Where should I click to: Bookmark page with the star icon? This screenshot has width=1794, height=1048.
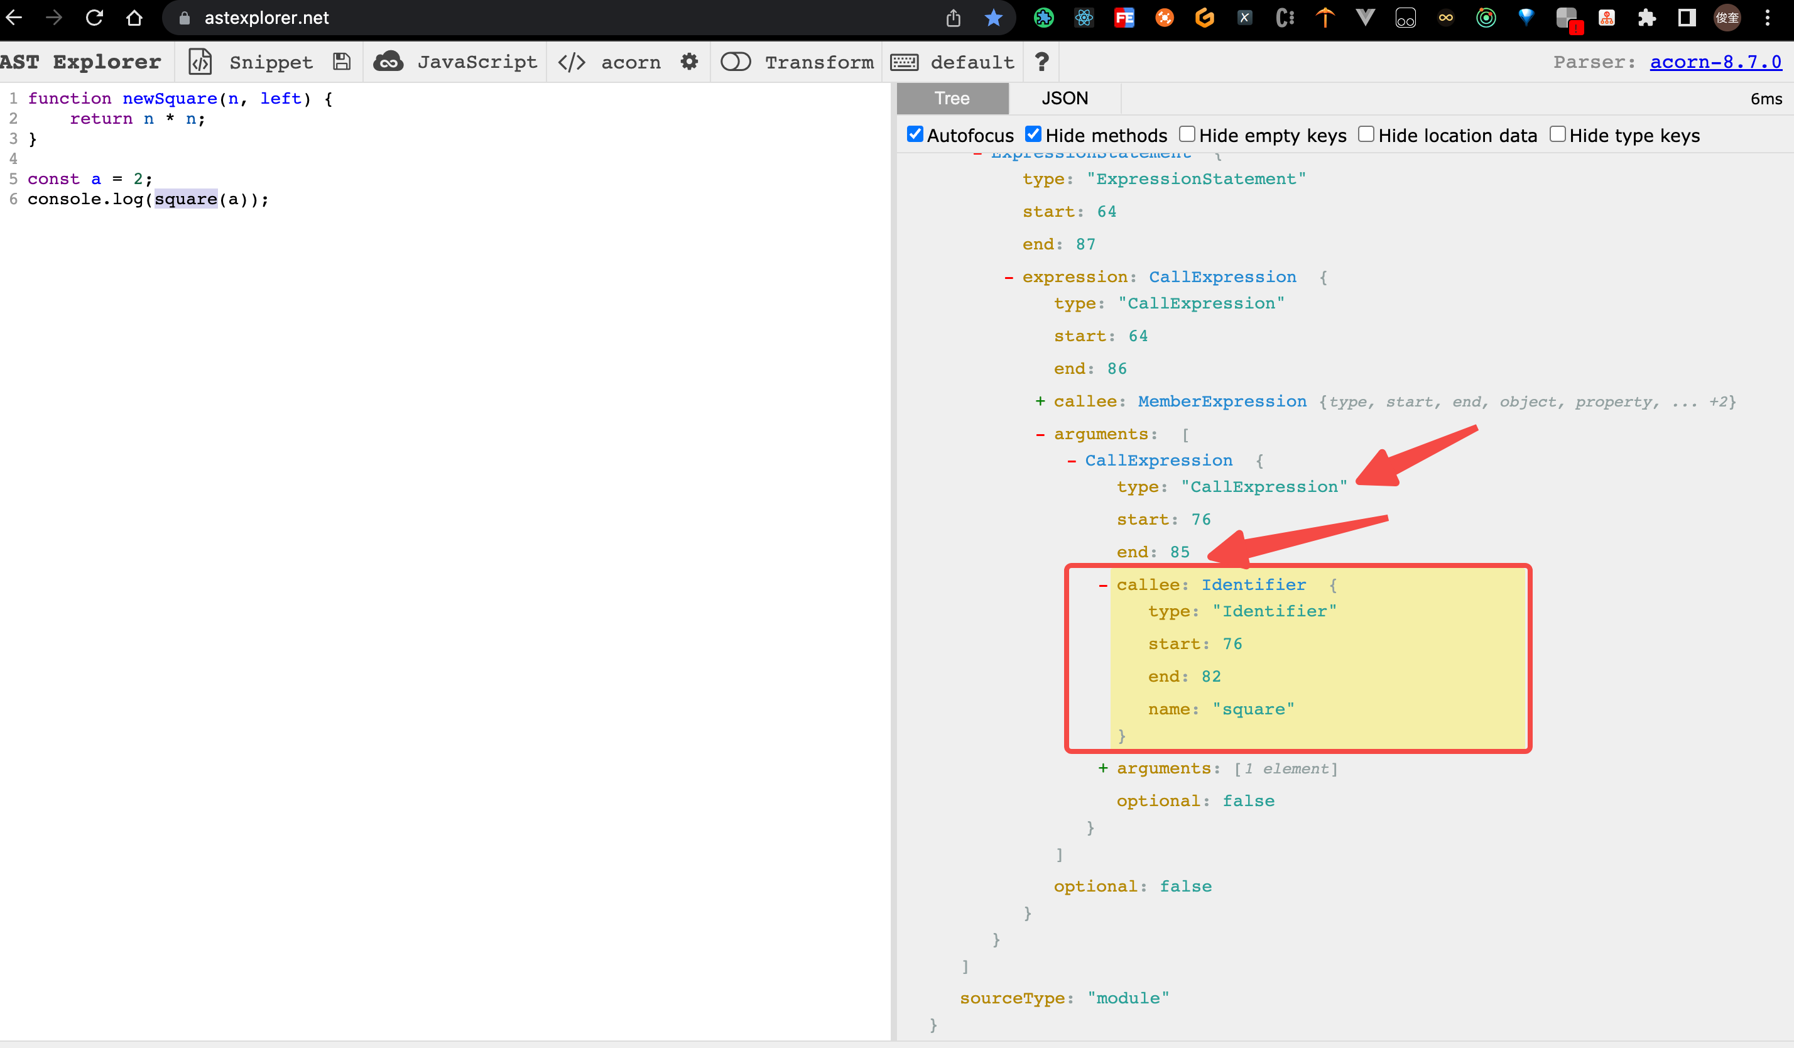[x=993, y=18]
